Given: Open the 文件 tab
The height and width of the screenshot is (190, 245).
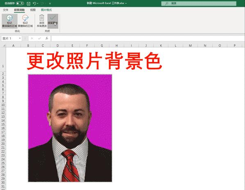Looking at the screenshot, I should click(5, 10).
